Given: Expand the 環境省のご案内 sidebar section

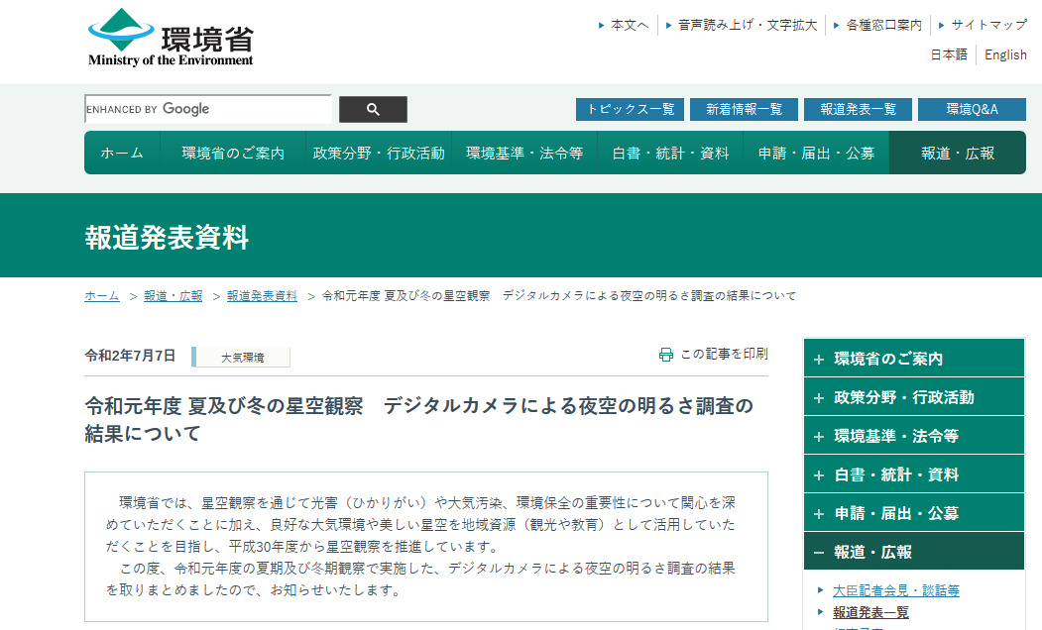Looking at the screenshot, I should point(912,358).
